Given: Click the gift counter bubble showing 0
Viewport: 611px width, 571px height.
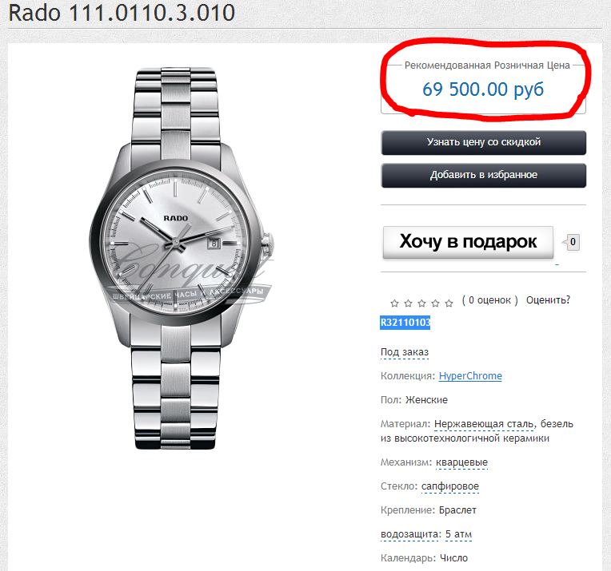Looking at the screenshot, I should 571,242.
